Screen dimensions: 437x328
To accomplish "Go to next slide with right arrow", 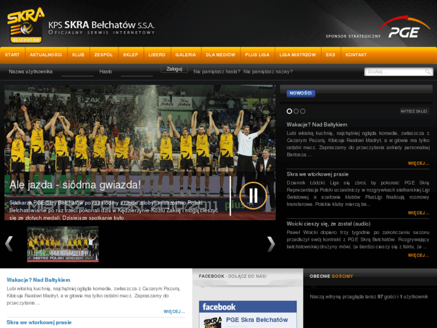I will tap(271, 244).
